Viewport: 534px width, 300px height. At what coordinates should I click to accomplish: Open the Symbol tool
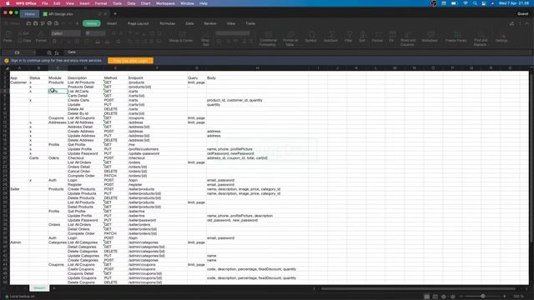pyautogui.click(x=310, y=37)
